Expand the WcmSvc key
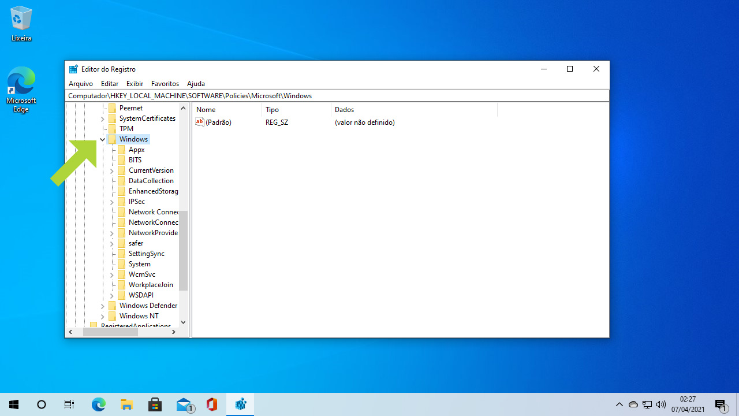Viewport: 739px width, 416px height. (x=112, y=274)
